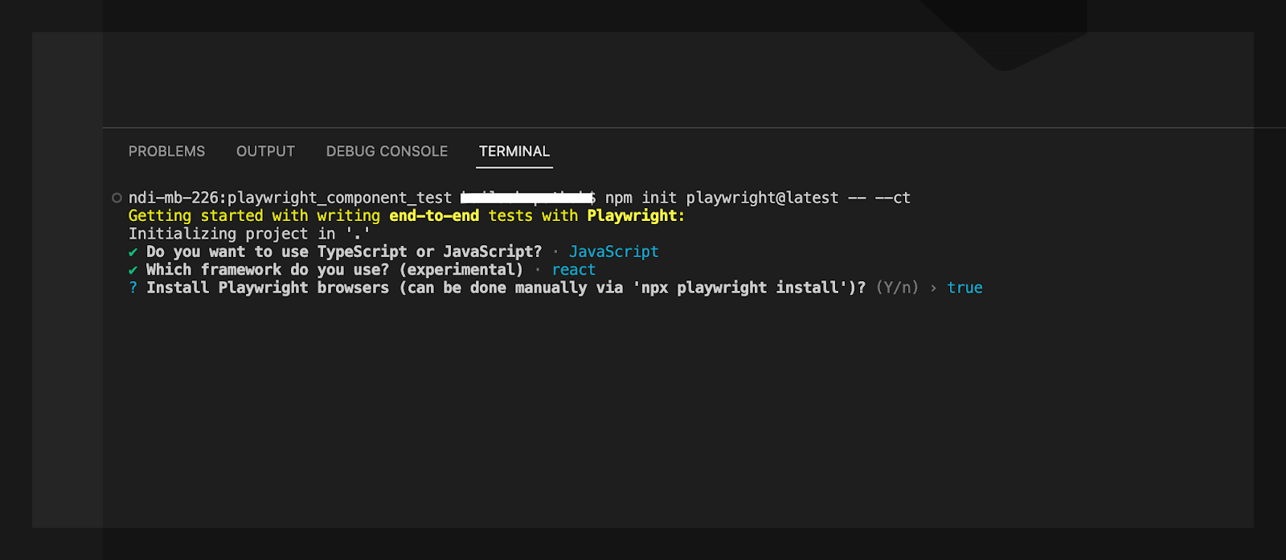This screenshot has height=560, width=1286.
Task: Click the bold Playwright: text
Action: click(634, 215)
